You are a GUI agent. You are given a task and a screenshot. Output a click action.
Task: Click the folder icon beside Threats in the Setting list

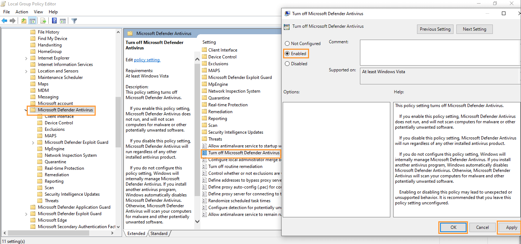pos(204,139)
